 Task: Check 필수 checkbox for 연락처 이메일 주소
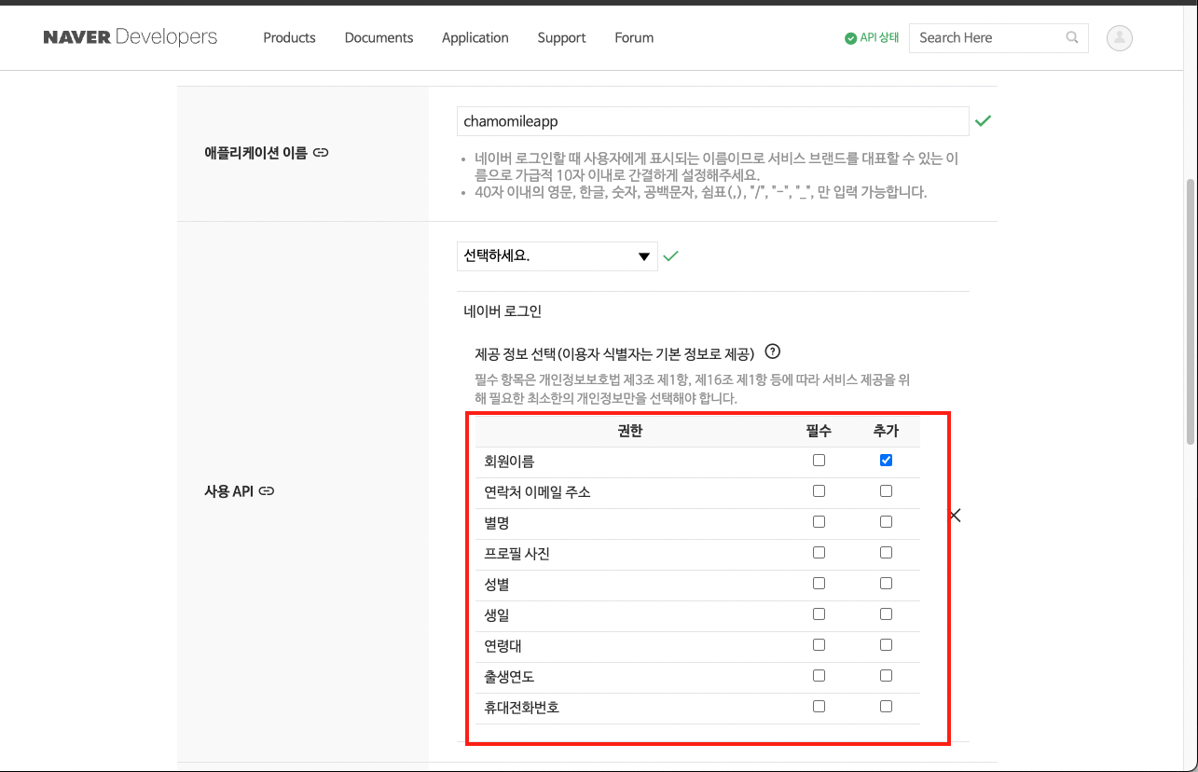coord(819,491)
